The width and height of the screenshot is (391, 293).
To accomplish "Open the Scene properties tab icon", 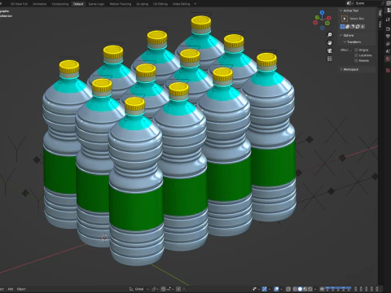I will [x=388, y=51].
